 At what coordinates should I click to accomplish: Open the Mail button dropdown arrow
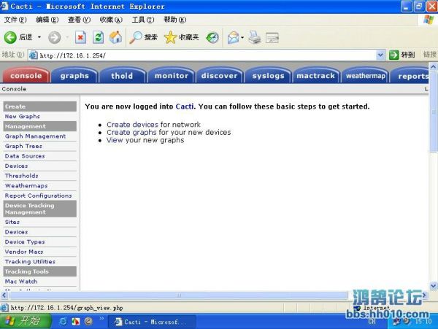pyautogui.click(x=242, y=37)
